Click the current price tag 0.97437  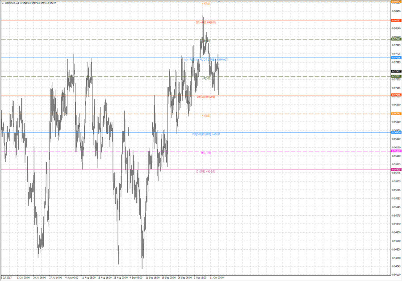(x=396, y=71)
